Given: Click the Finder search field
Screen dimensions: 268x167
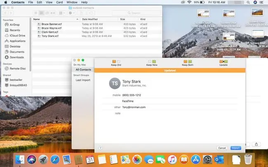Looking at the screenshot, I should [x=136, y=13].
